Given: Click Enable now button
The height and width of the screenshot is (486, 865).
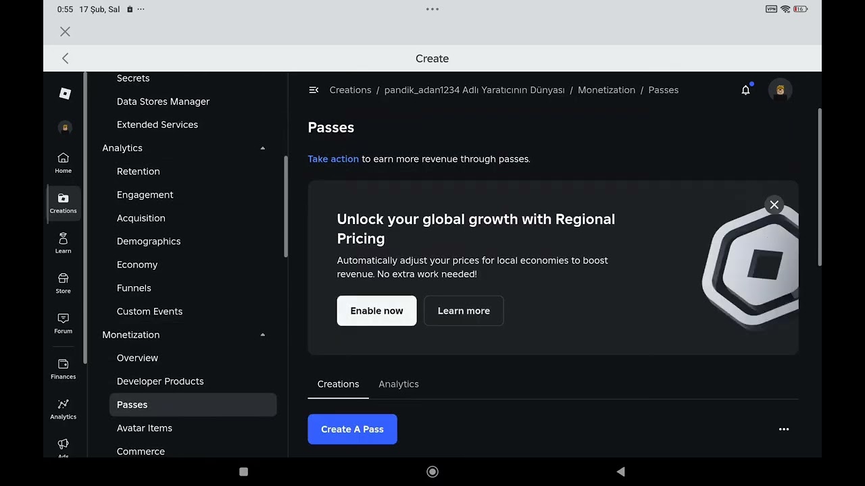Looking at the screenshot, I should (x=376, y=310).
